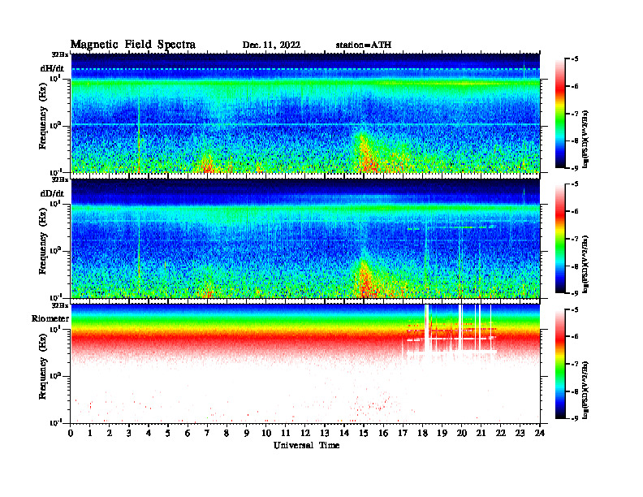The width and height of the screenshot is (643, 497).
Task: Click the "-9" value on dH/dt color scale
Action: click(574, 168)
